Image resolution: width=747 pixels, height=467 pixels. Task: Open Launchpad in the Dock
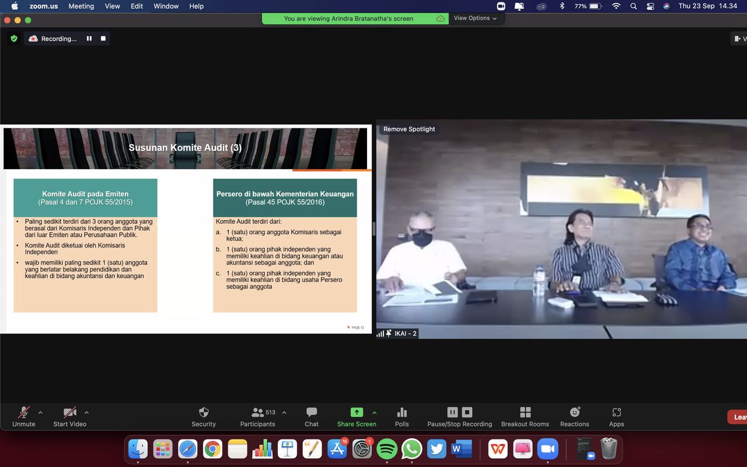[163, 448]
